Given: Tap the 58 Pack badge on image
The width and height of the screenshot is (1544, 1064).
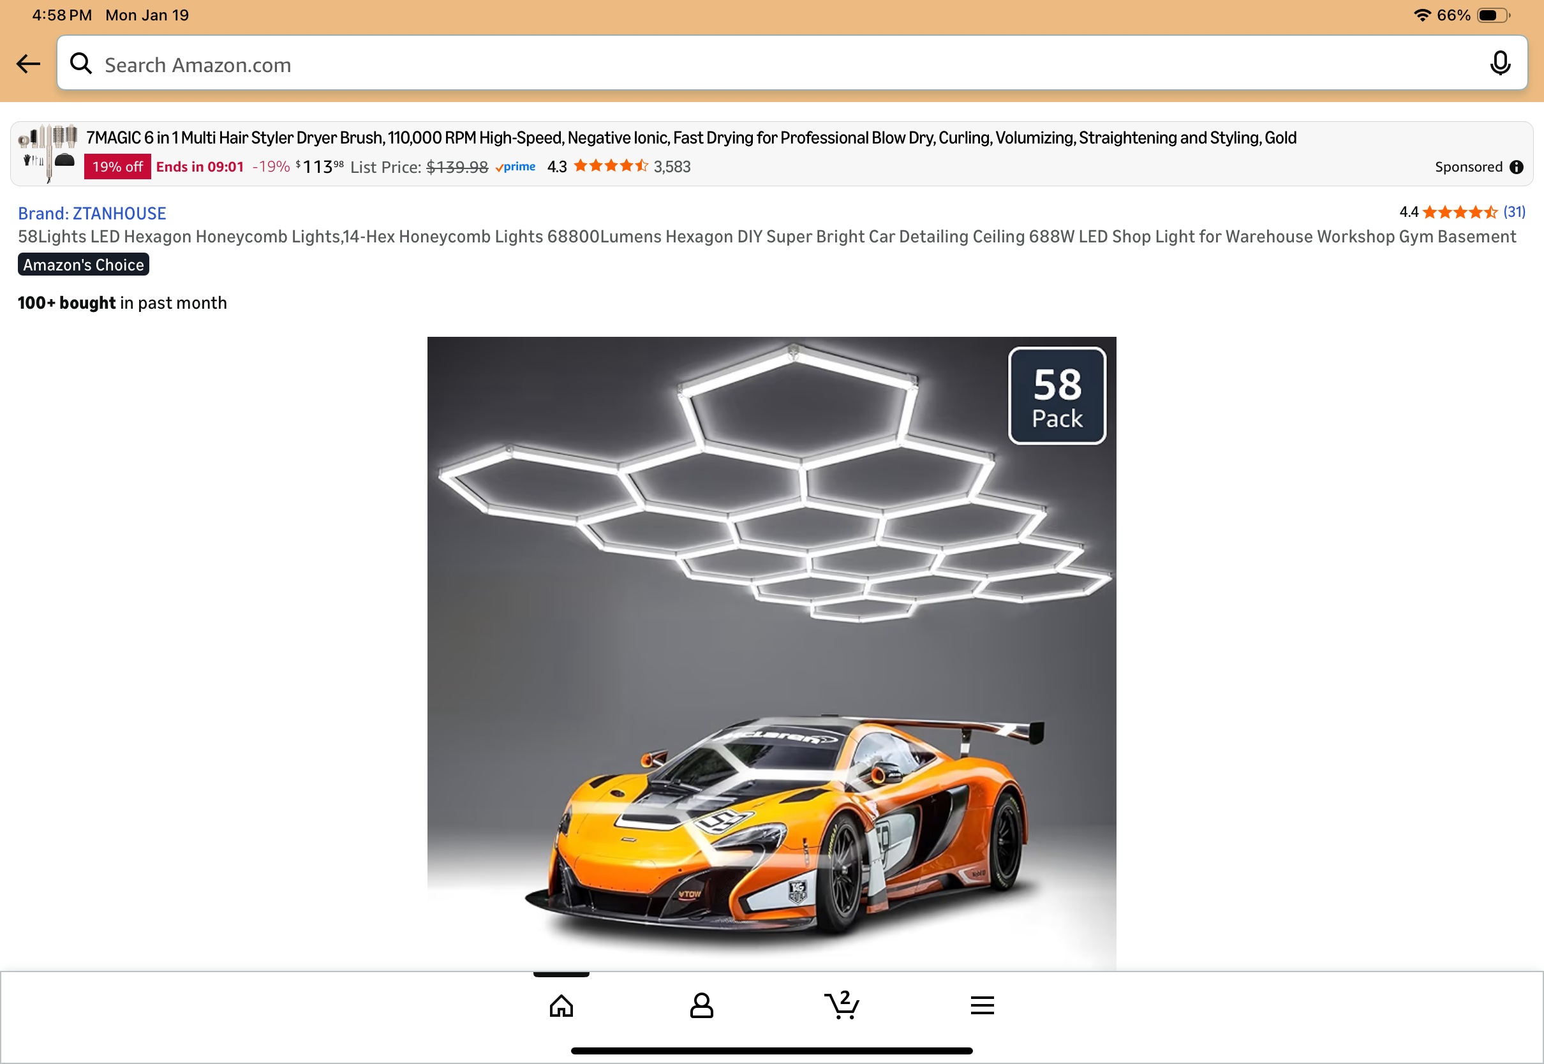Looking at the screenshot, I should tap(1057, 396).
